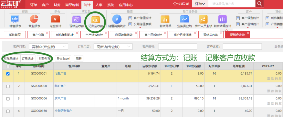Open the 产品销售 list item in 其他 group
The image size is (283, 117).
(274, 24)
